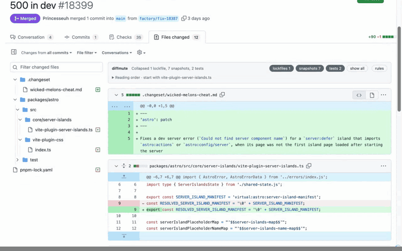Toggle the lockfiles 1 filter pill
402x251 pixels.
click(x=281, y=68)
